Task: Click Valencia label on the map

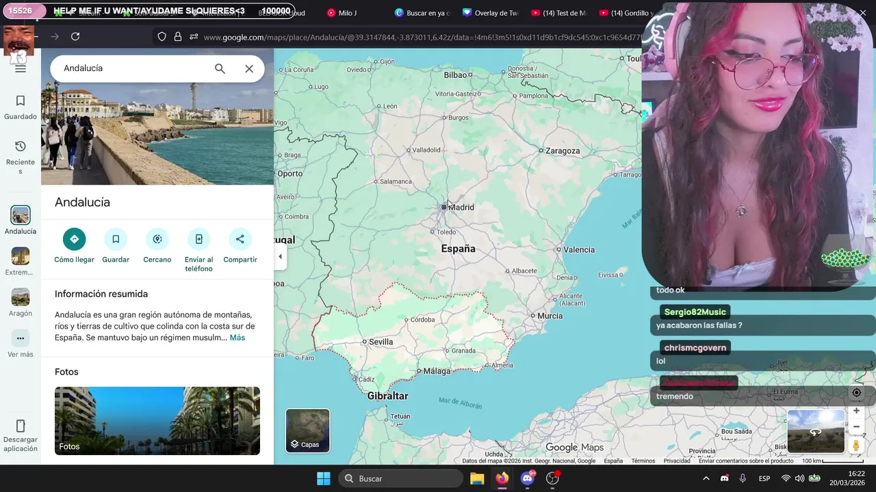Action: coord(579,249)
